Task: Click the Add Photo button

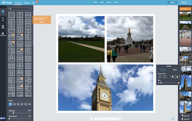Action: tap(184, 9)
